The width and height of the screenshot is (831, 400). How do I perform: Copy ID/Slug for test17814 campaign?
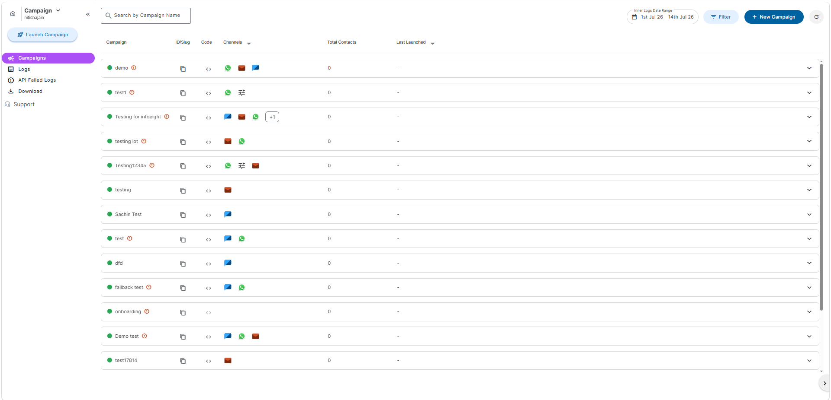point(183,361)
